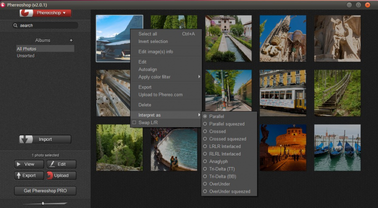Select the yellow tram photo thumbnail
This screenshot has height=208, width=378.
pos(283,93)
